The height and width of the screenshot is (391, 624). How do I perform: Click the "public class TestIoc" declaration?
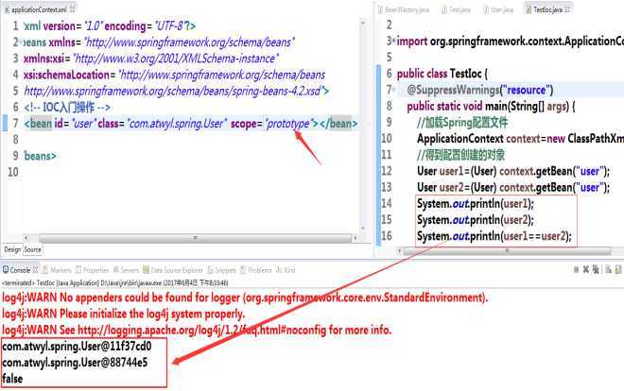(442, 74)
